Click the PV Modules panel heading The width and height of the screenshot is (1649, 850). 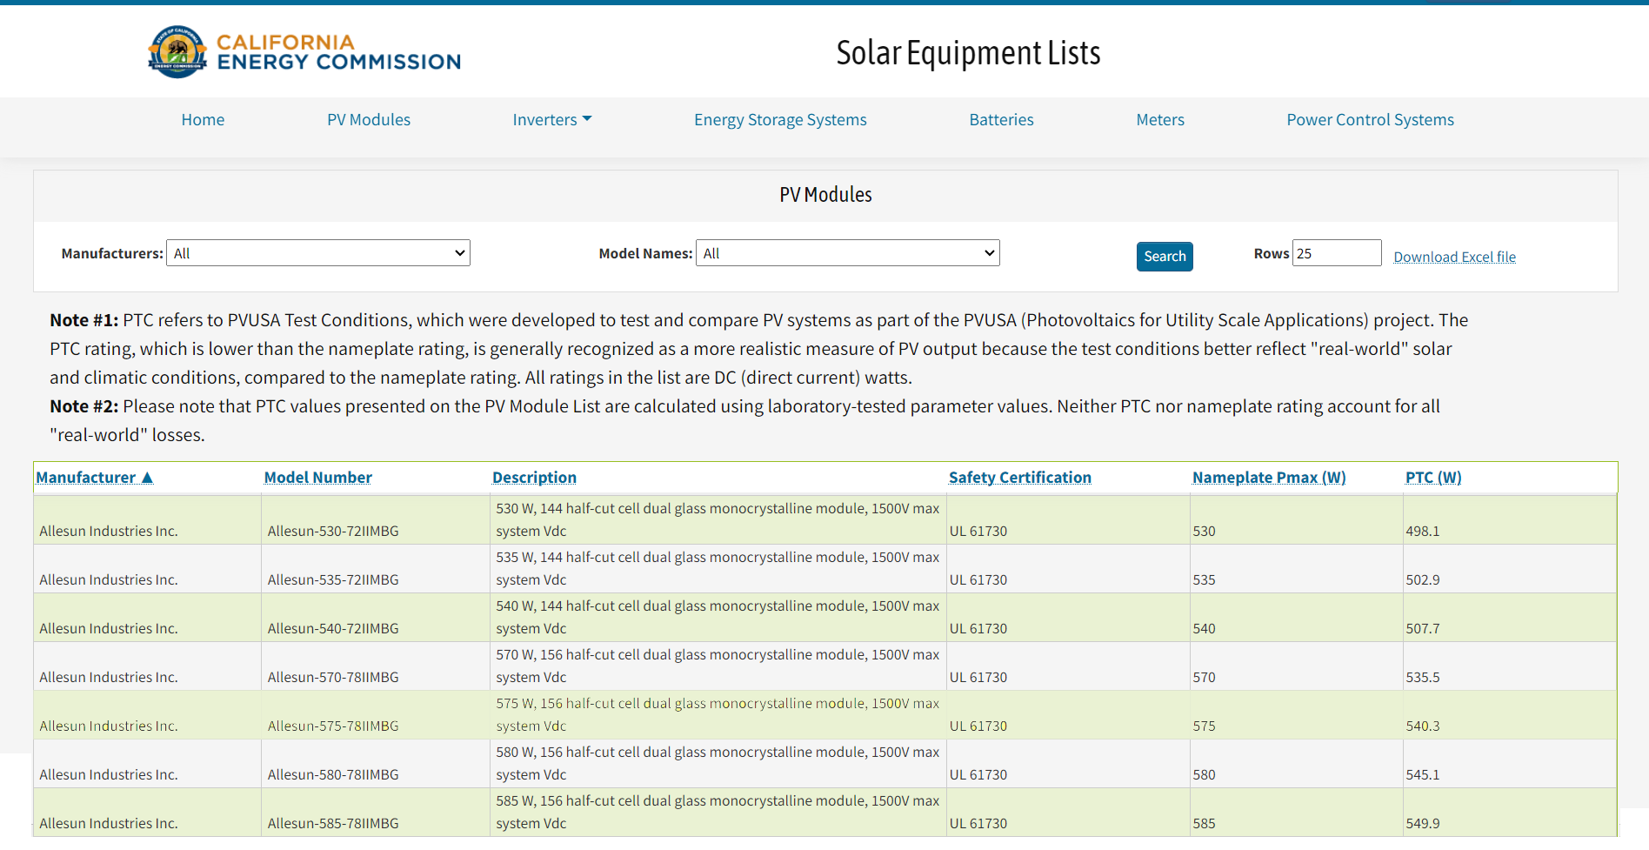pyautogui.click(x=825, y=195)
